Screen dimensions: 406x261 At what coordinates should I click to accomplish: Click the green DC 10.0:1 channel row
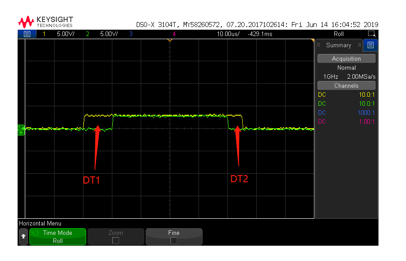(346, 103)
